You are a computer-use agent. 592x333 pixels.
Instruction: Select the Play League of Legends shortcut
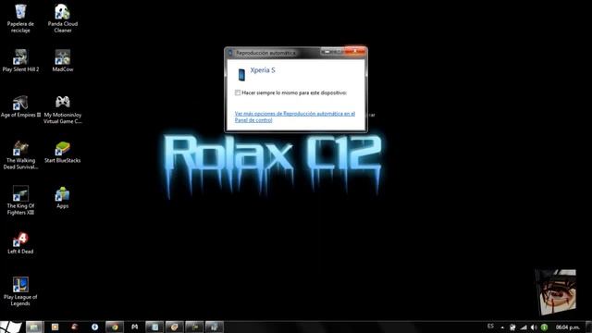pos(20,291)
